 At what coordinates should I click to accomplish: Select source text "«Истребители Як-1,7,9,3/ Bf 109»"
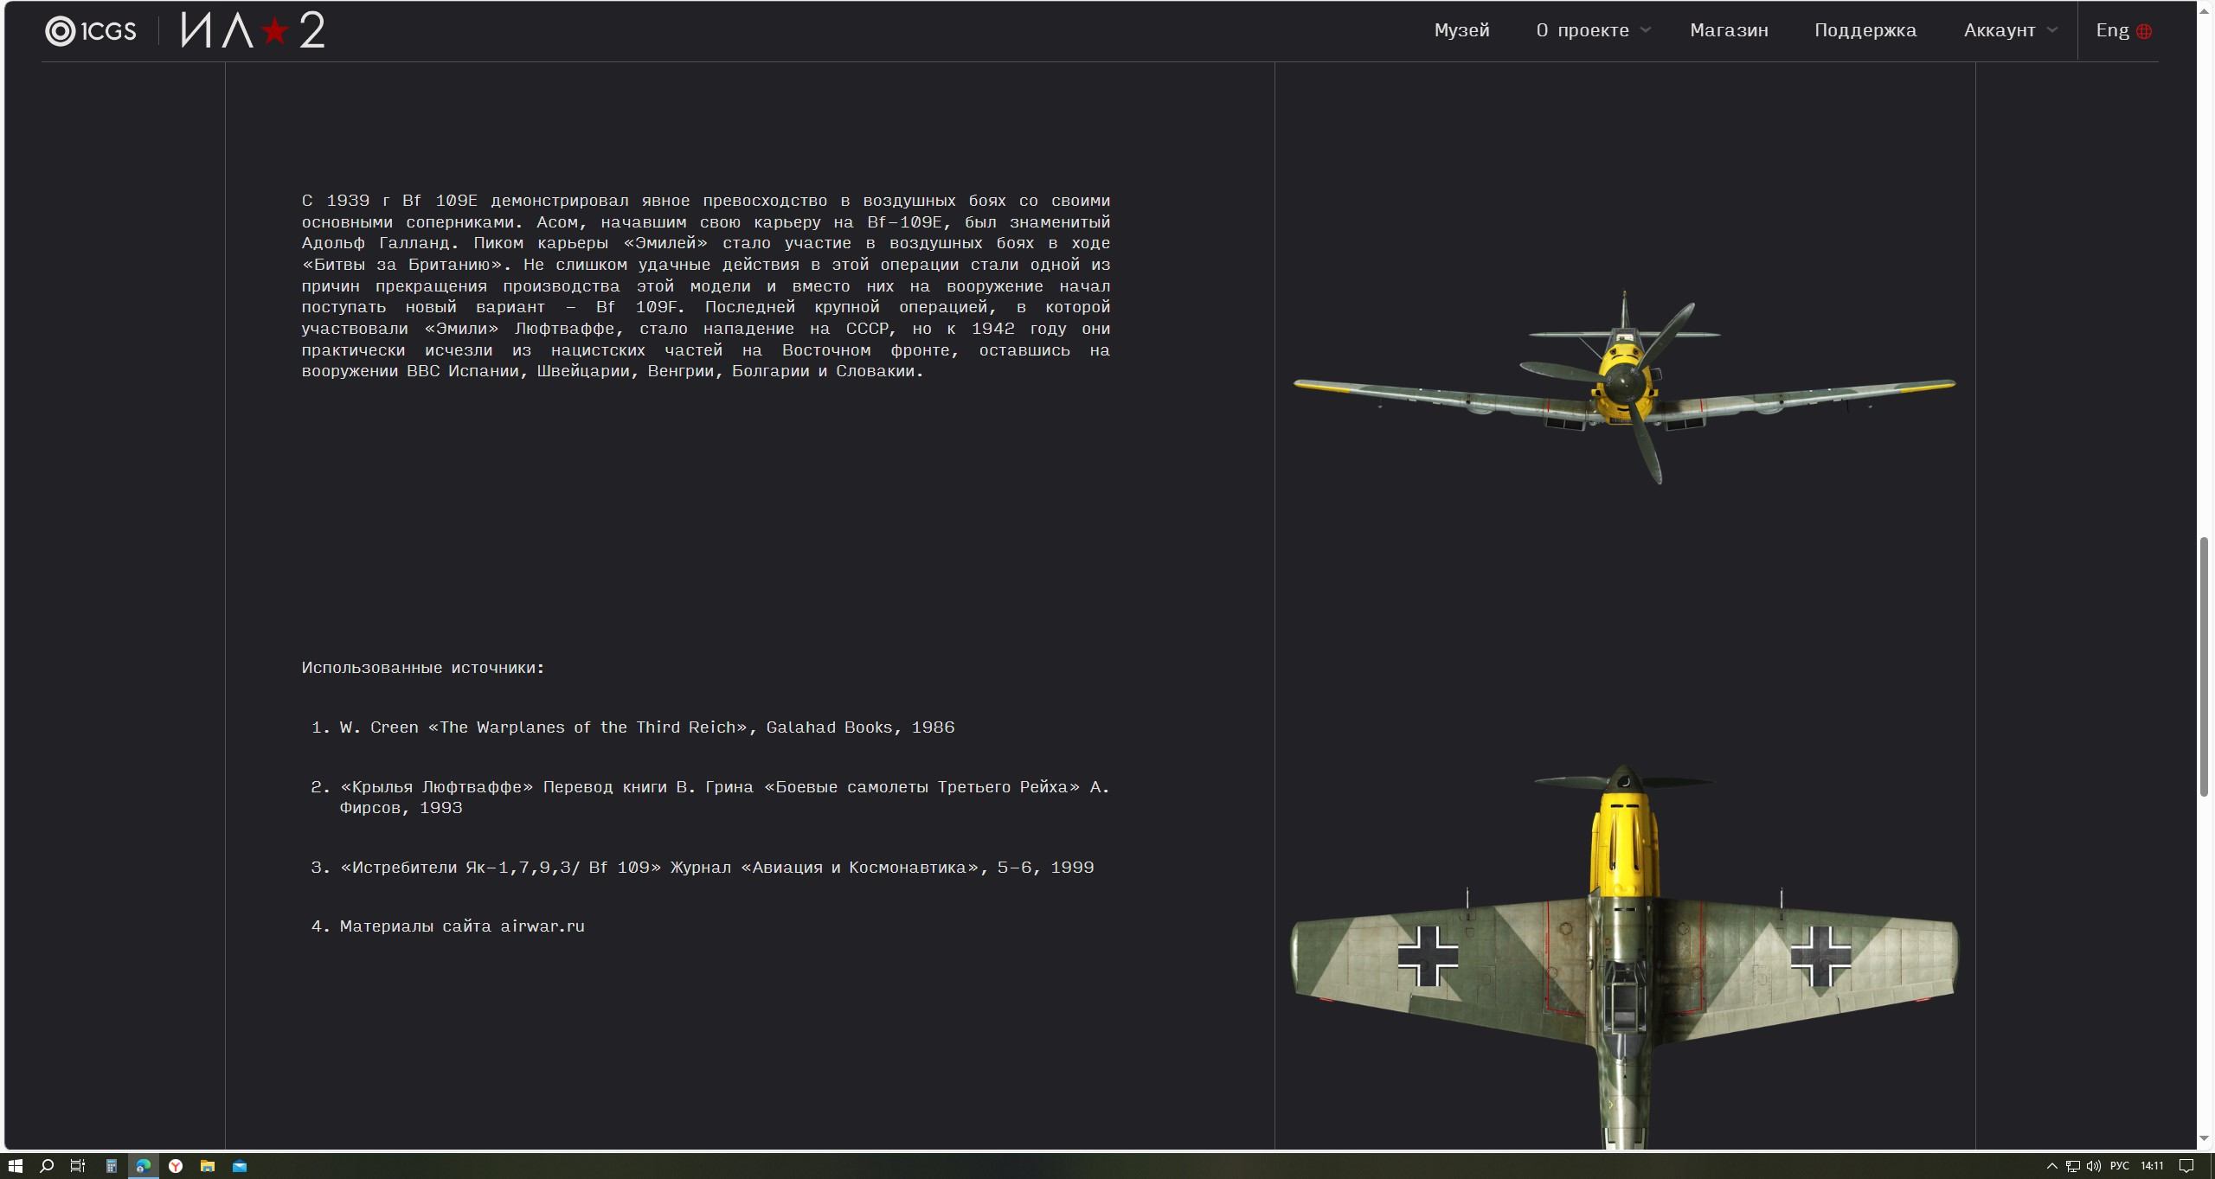point(501,868)
